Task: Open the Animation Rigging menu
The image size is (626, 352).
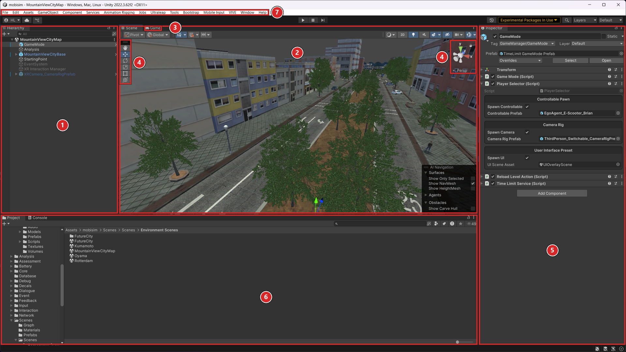Action: coord(119,12)
